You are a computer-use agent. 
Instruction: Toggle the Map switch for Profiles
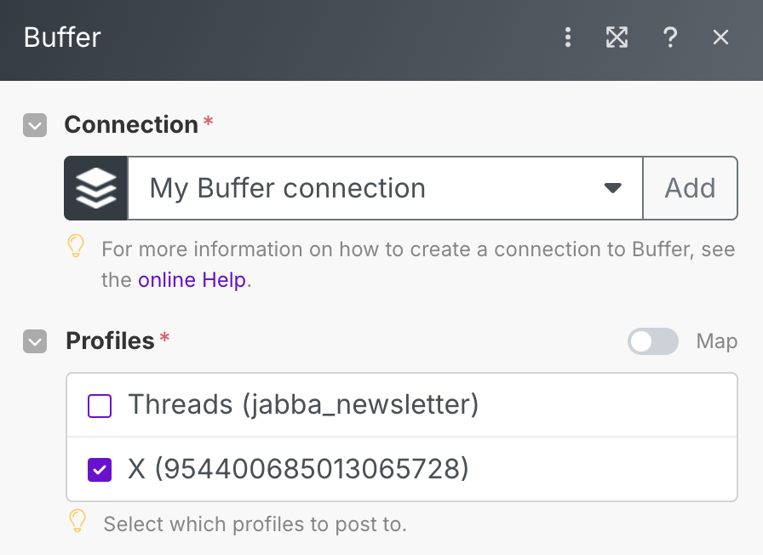(653, 341)
